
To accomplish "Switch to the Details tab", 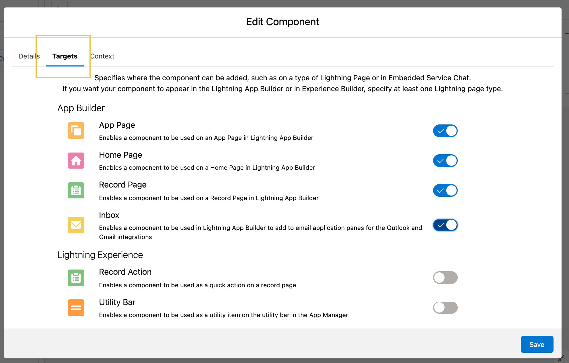I will click(29, 56).
